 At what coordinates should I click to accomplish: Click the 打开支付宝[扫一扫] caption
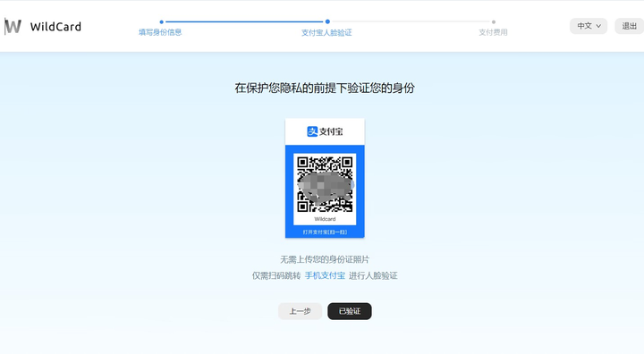click(x=325, y=232)
